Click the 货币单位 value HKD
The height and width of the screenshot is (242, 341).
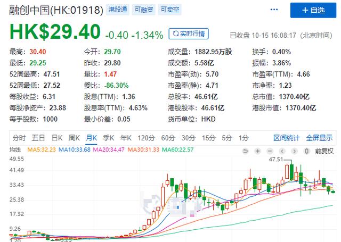(208, 119)
